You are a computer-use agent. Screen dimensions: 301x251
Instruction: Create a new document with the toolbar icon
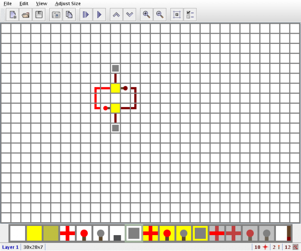[x=13, y=15]
